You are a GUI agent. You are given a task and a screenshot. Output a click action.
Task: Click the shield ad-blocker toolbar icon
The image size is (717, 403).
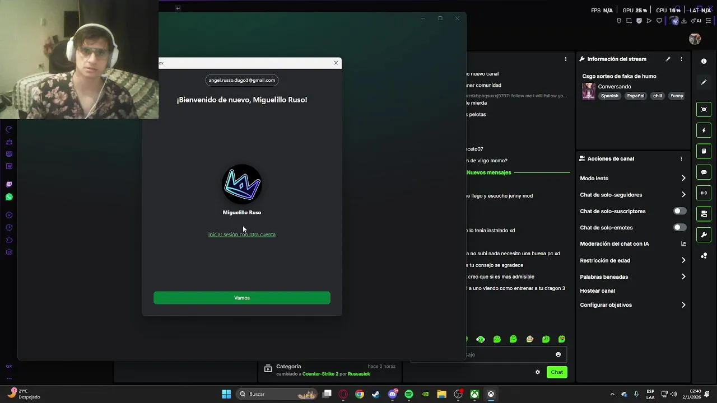pyautogui.click(x=639, y=21)
